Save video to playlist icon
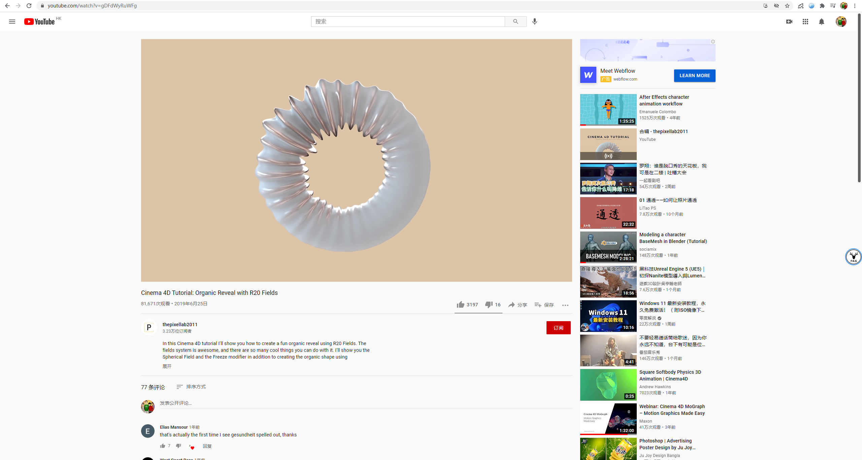Viewport: 862px width, 460px height. click(x=538, y=305)
